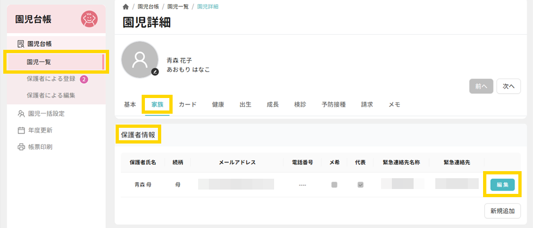The height and width of the screenshot is (228, 533).
Task: Switch to the 家族 tab
Action: 157,105
